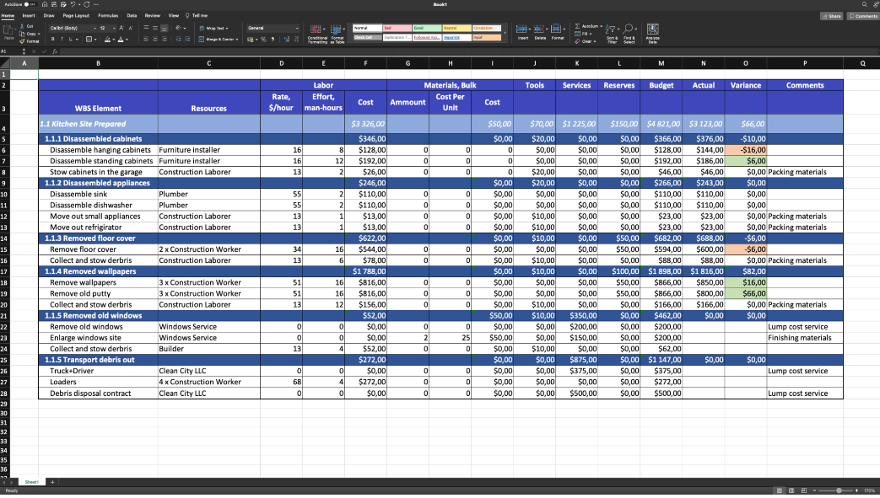
Task: Select the Format Painter icon
Action: coord(23,40)
